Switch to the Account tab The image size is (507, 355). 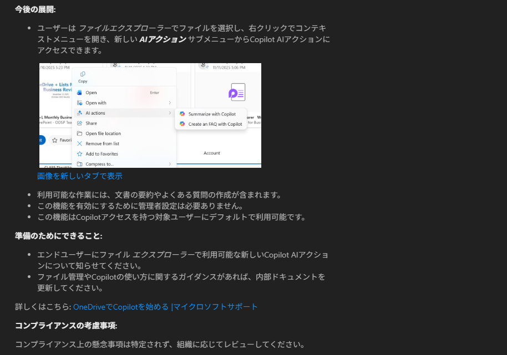212,153
